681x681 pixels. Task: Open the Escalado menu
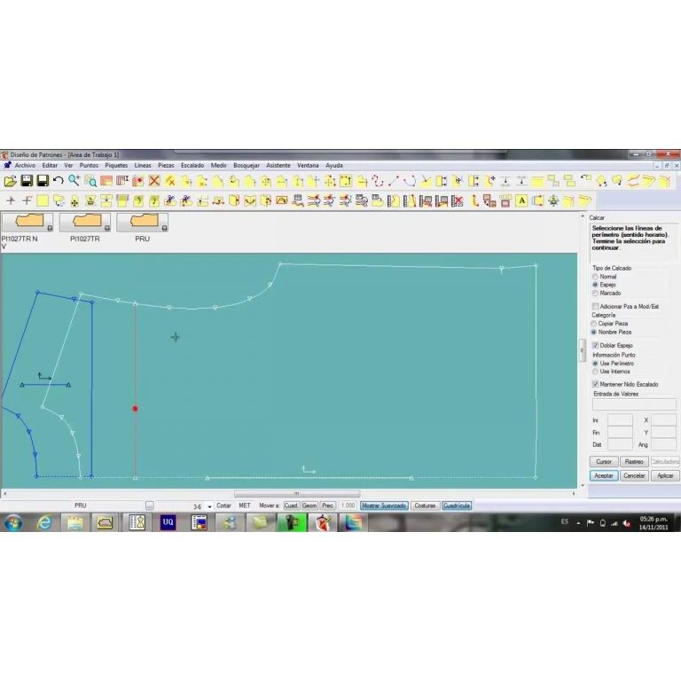point(192,166)
